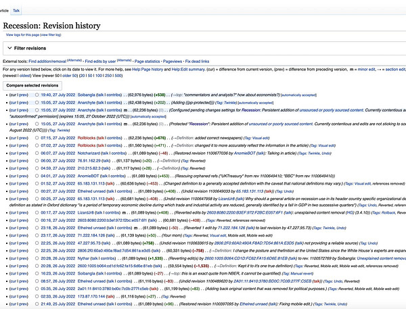Open Rollblocks user link on 07:15 row
406x309 pixels.
coord(87,138)
